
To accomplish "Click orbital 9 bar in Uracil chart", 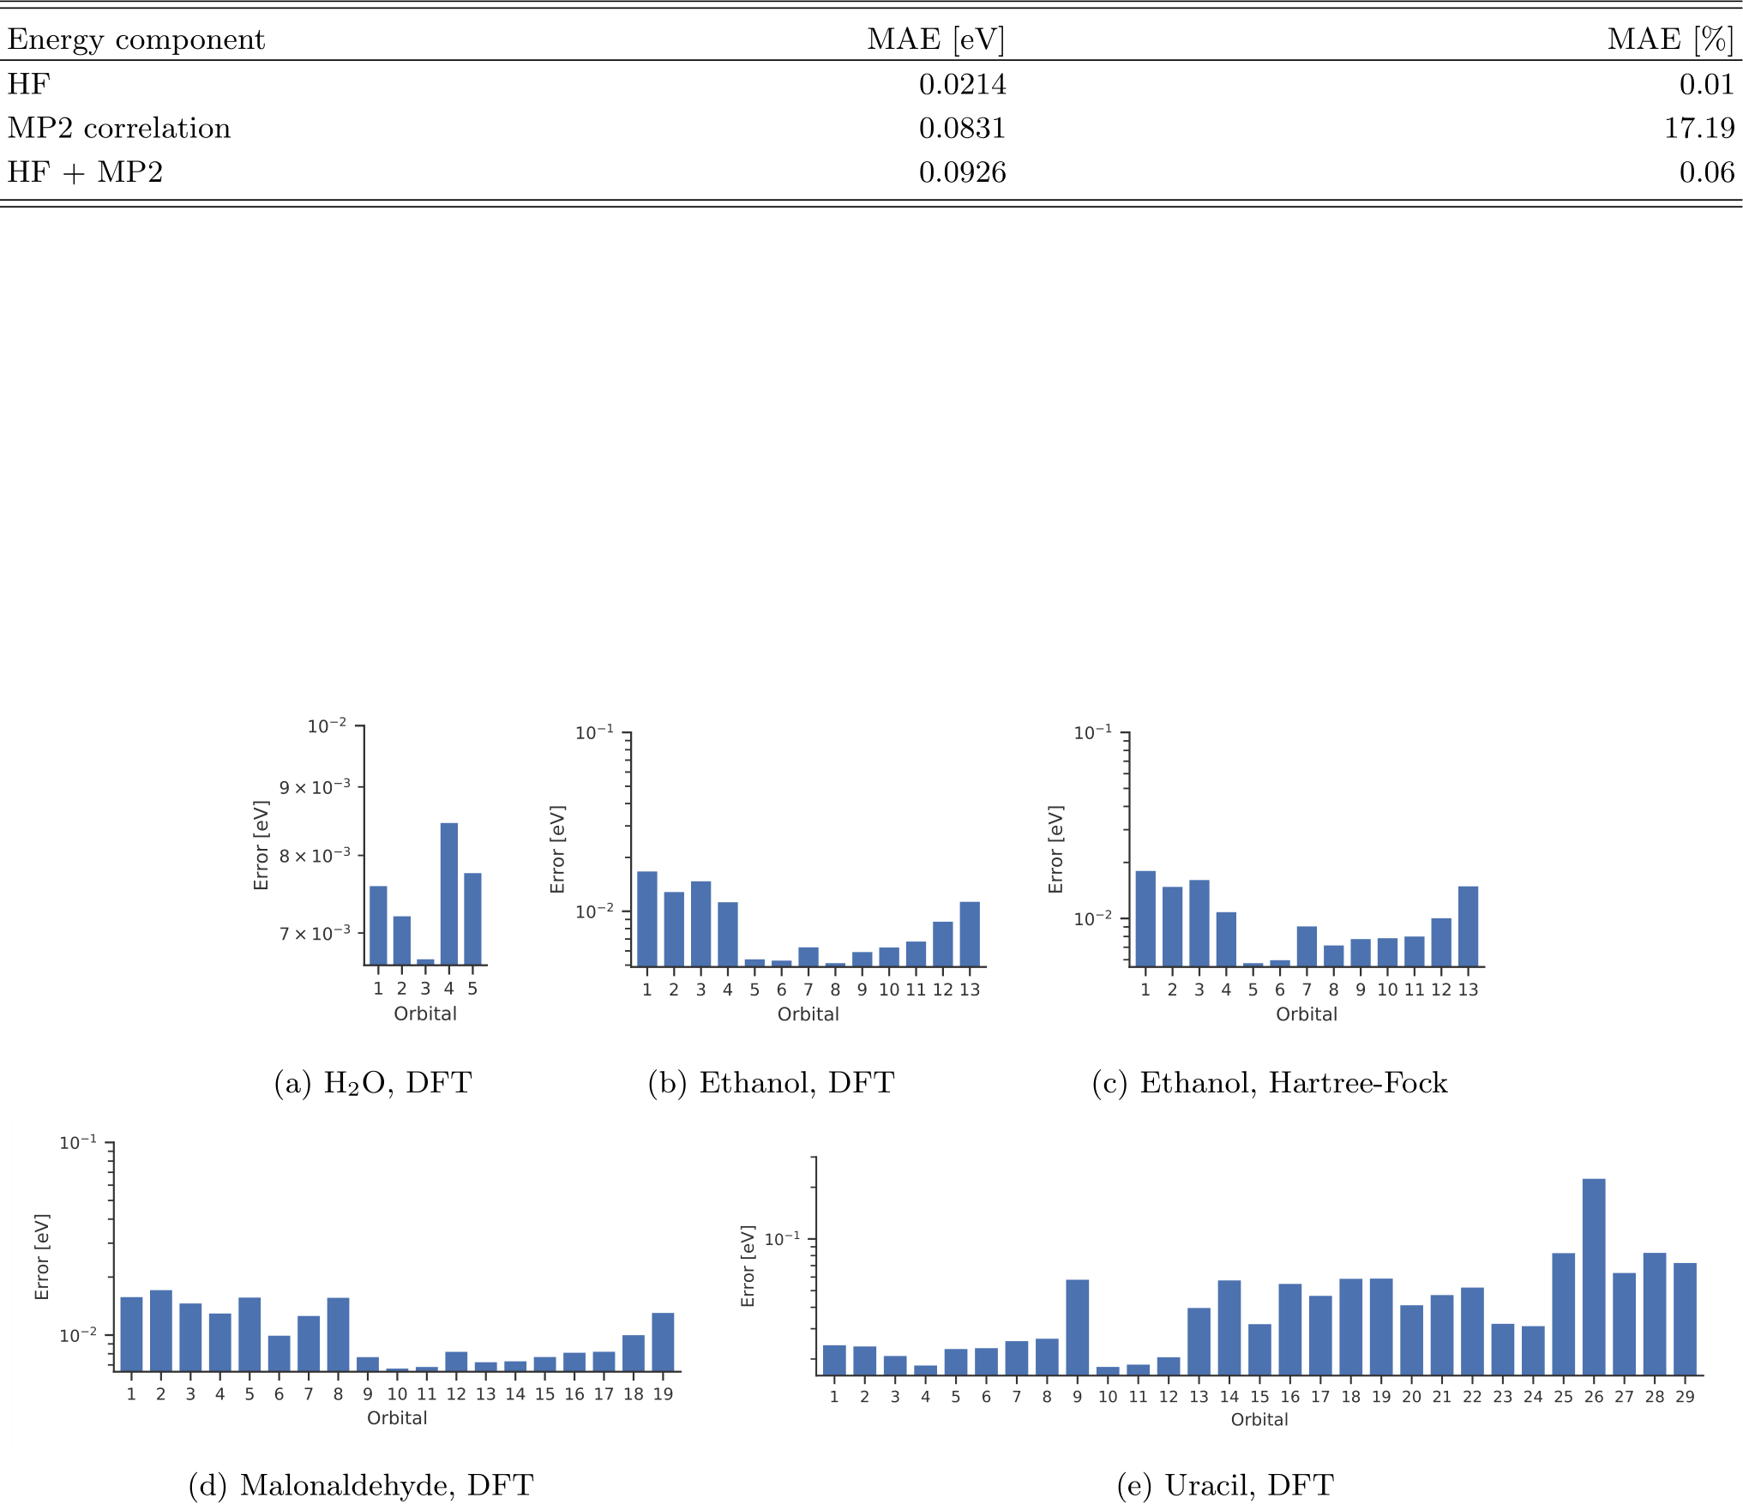I will [x=1078, y=1328].
